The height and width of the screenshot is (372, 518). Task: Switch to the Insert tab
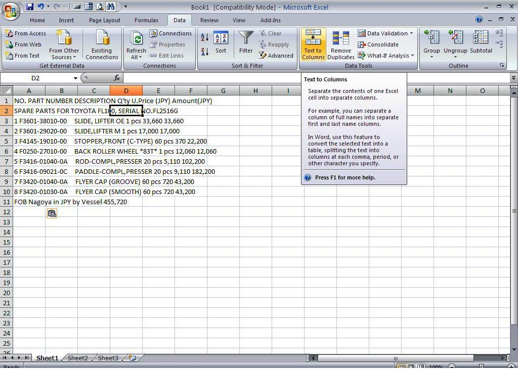(66, 20)
